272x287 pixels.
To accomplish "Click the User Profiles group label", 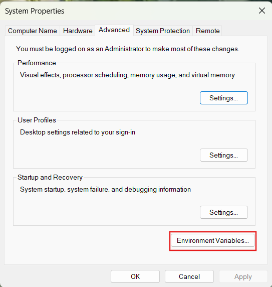I will tap(37, 120).
